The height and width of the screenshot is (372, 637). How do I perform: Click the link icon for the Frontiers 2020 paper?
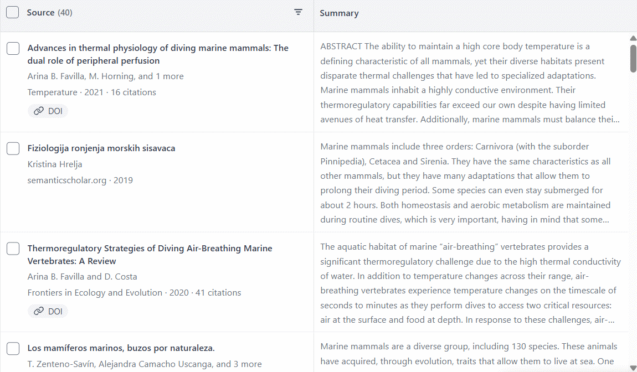coord(39,312)
